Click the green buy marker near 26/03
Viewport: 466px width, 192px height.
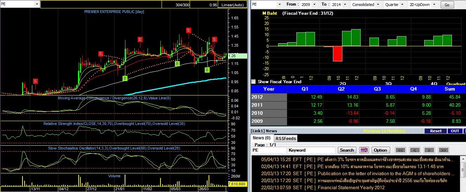(x=207, y=70)
